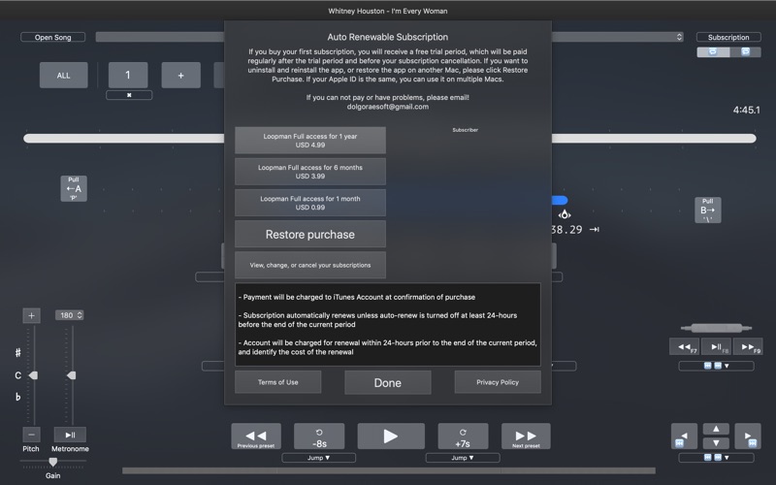The image size is (776, 485).
Task: Go to next preset button
Action: click(526, 436)
